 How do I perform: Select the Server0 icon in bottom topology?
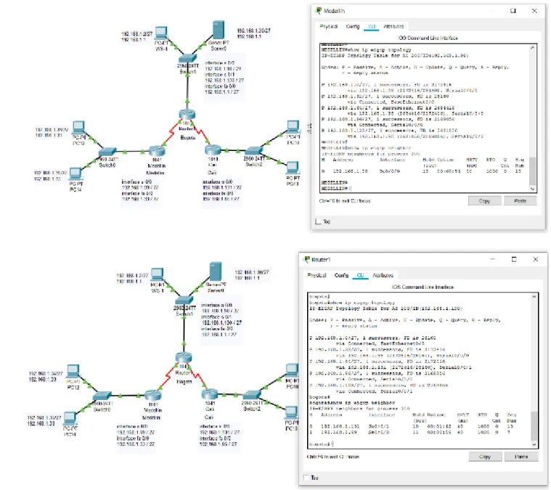click(216, 271)
